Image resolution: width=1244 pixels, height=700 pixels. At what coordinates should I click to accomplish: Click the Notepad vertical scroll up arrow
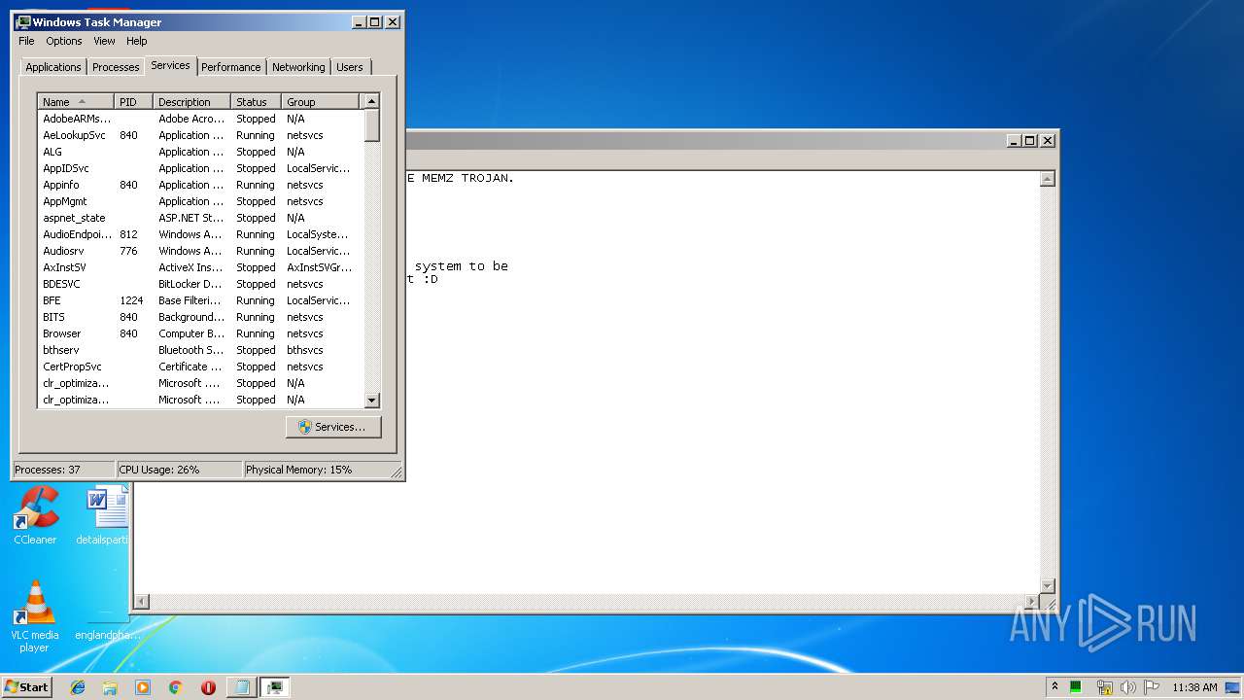[1047, 179]
